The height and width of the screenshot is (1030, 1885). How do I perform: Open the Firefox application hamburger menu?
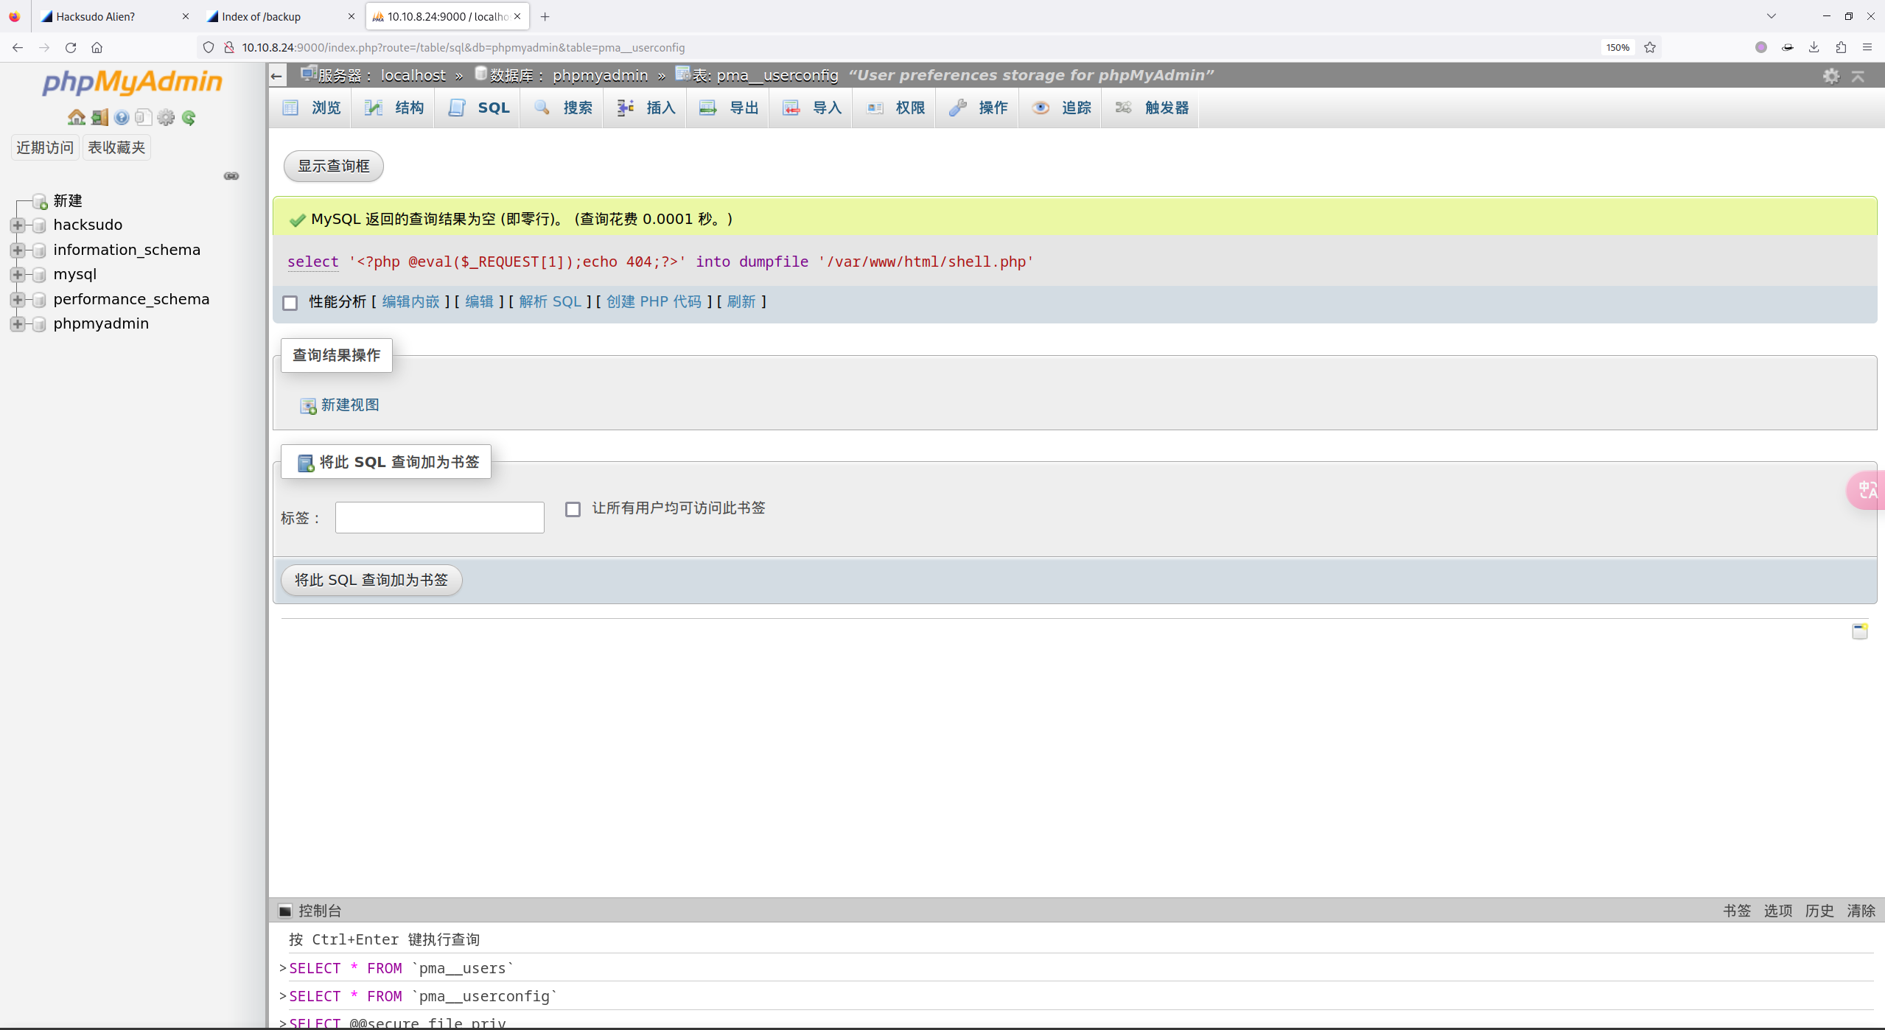pos(1867,47)
